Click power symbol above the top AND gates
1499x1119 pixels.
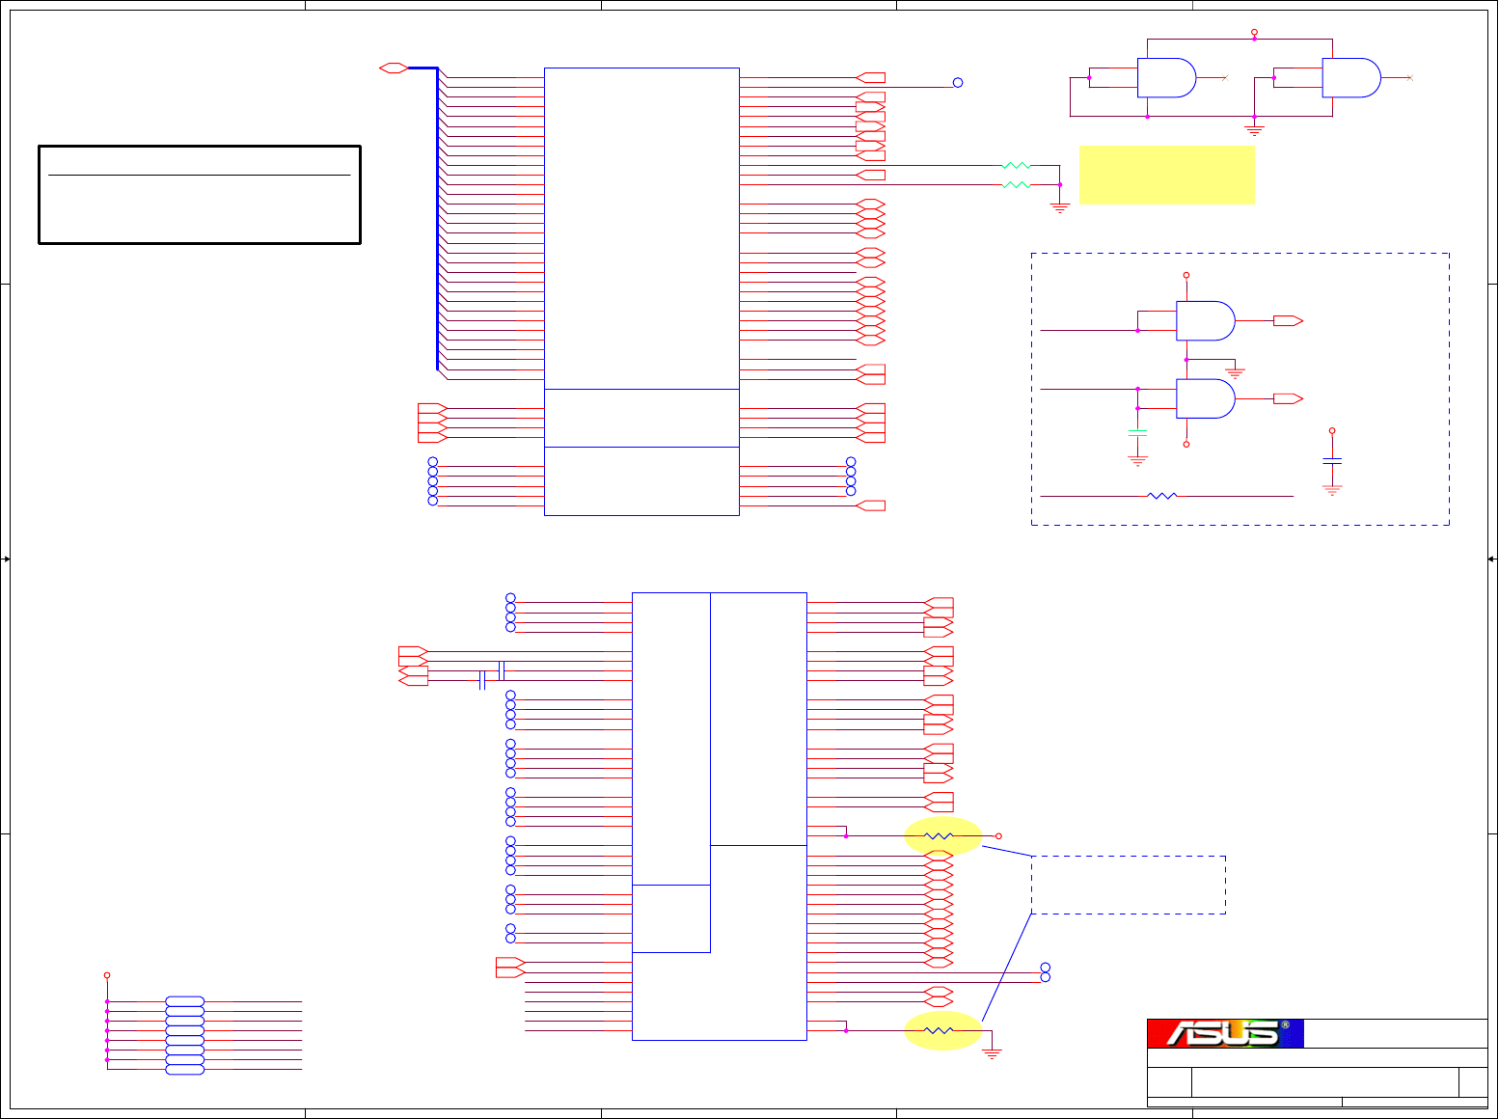coord(1254,32)
